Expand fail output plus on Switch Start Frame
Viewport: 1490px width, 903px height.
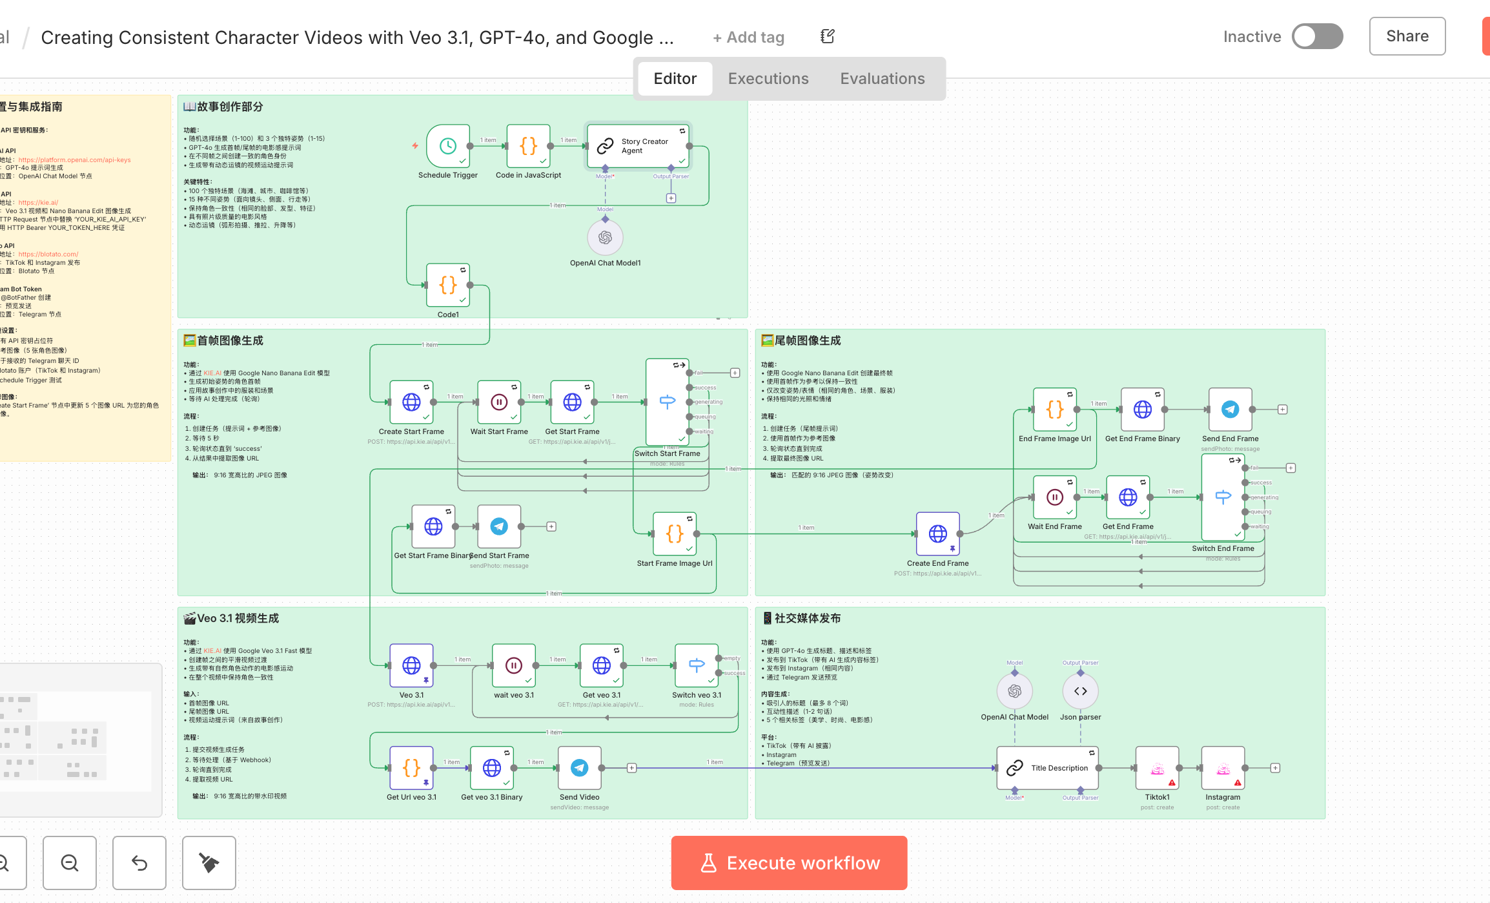coord(735,373)
